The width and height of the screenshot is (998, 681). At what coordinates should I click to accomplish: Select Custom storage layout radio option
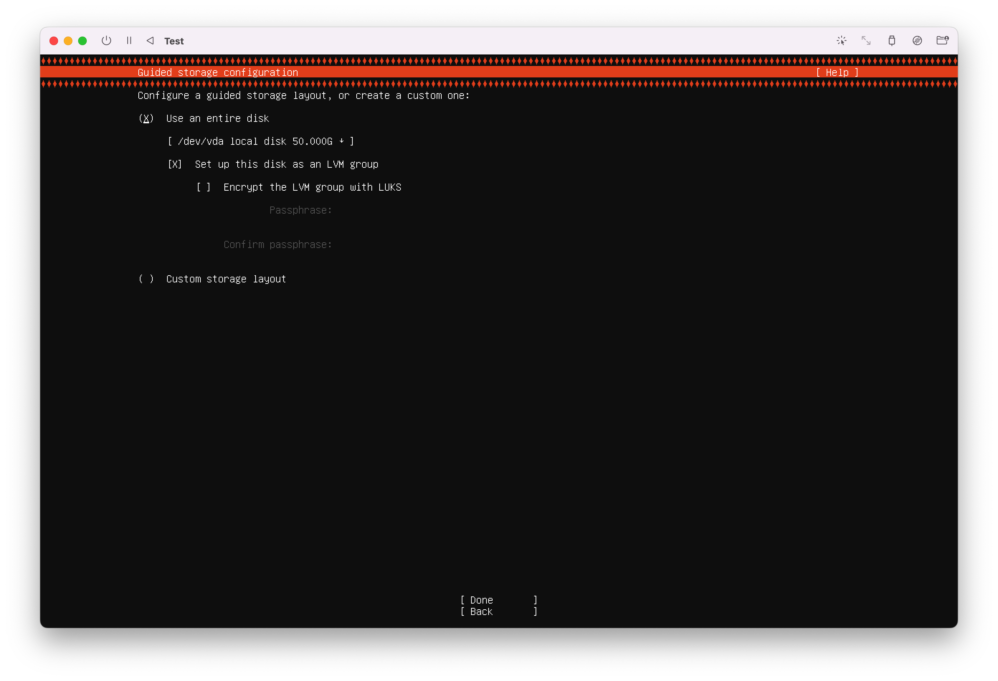(x=146, y=279)
